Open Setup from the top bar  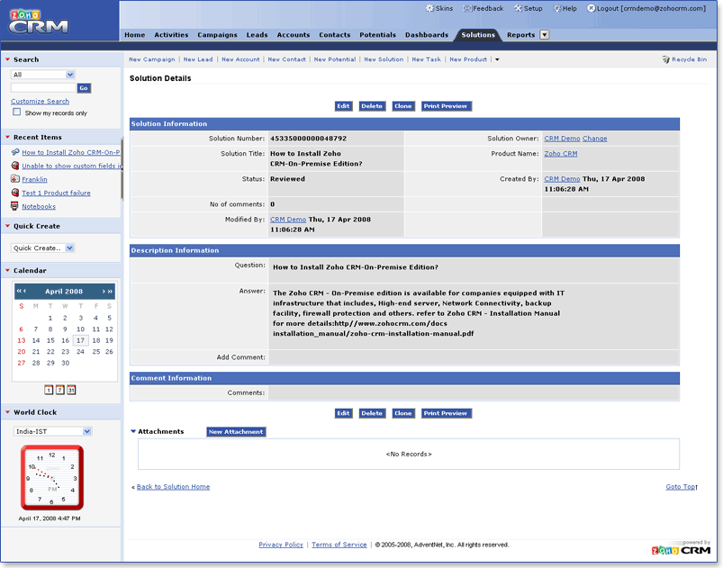click(x=518, y=8)
